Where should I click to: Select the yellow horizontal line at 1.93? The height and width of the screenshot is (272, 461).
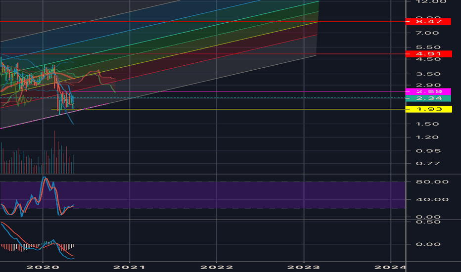pos(228,109)
